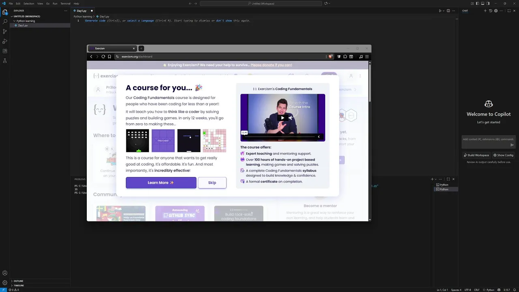Image resolution: width=519 pixels, height=292 pixels.
Task: Expand the Run Python File dropdown arrow
Action: click(x=443, y=11)
